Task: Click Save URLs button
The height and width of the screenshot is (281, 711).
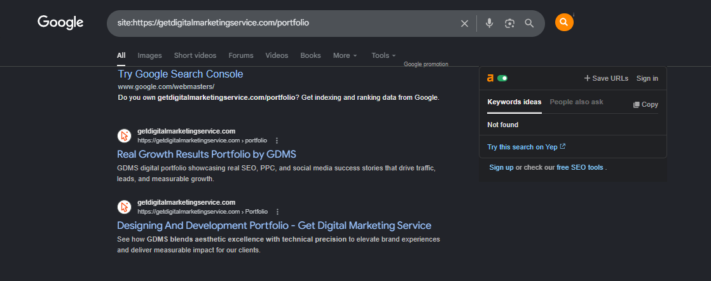Action: coord(606,78)
